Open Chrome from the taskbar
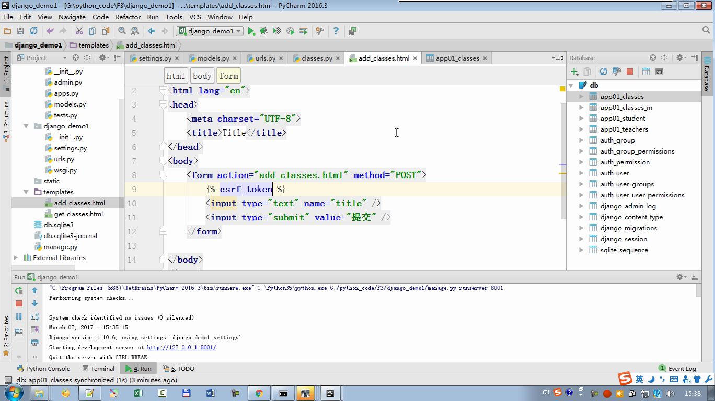 (x=259, y=393)
